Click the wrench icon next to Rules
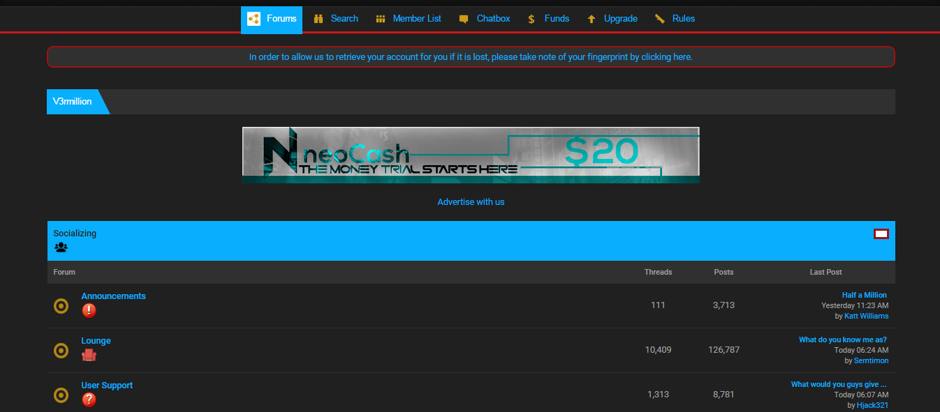940x412 pixels. tap(658, 18)
